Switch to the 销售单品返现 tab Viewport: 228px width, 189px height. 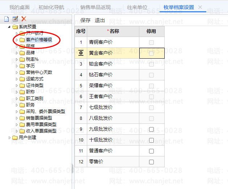(x=96, y=7)
